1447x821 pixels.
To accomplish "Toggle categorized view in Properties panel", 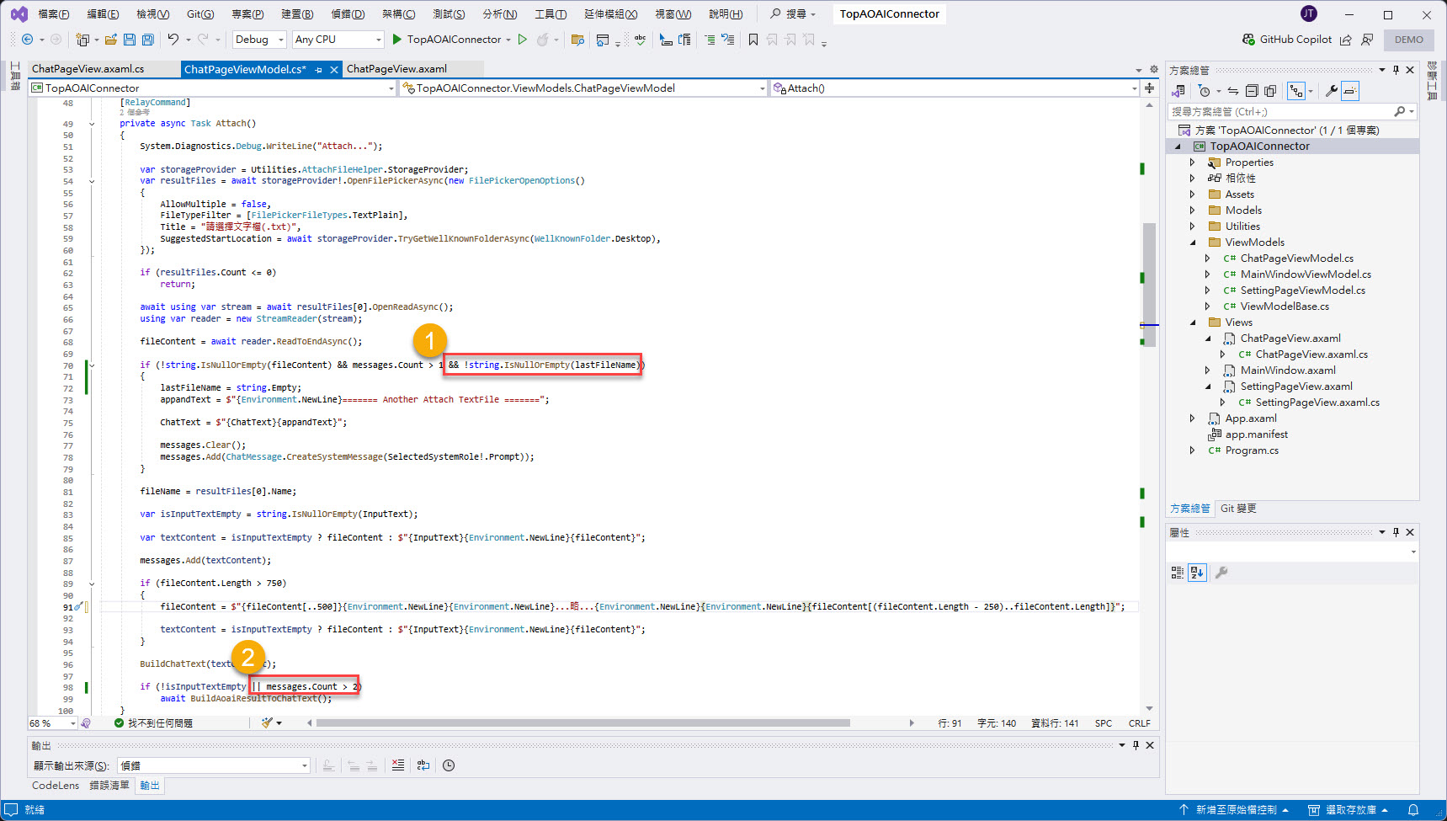I will tap(1178, 573).
